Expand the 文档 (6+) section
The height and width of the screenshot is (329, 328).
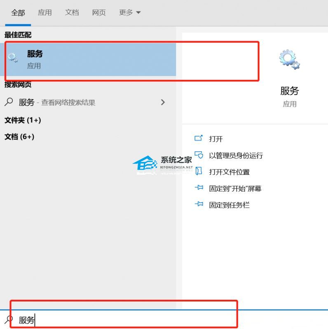19,137
